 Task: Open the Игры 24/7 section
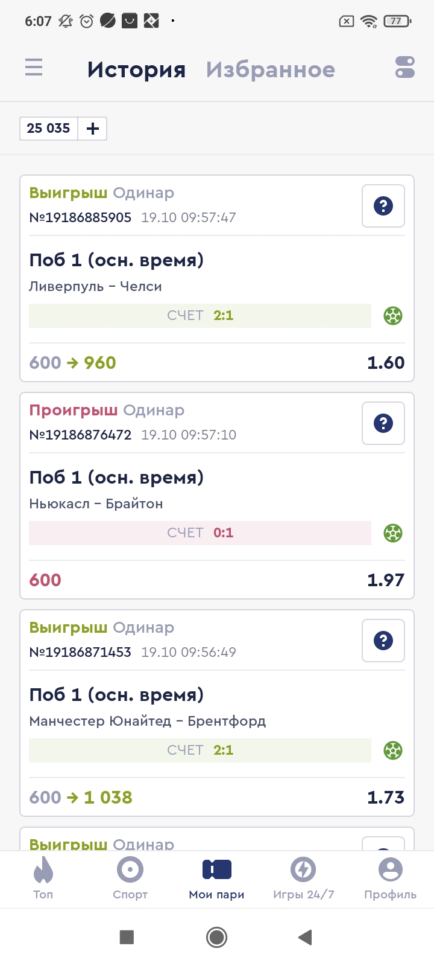point(303,877)
